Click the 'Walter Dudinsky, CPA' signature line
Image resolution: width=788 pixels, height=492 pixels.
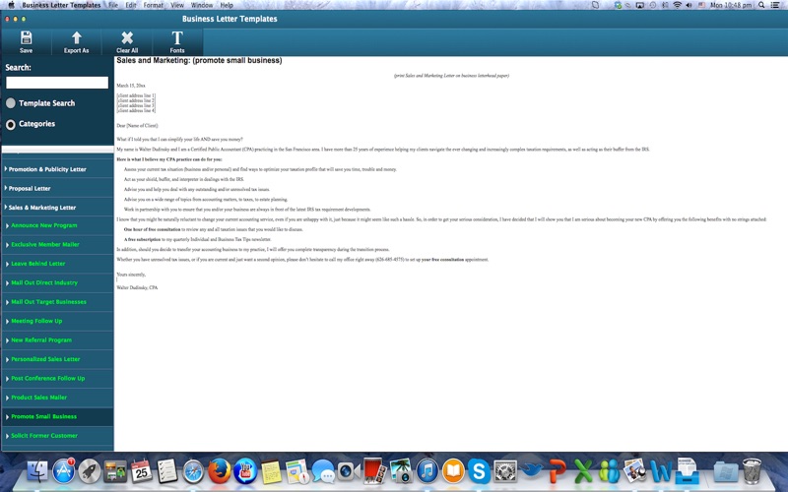(137, 287)
